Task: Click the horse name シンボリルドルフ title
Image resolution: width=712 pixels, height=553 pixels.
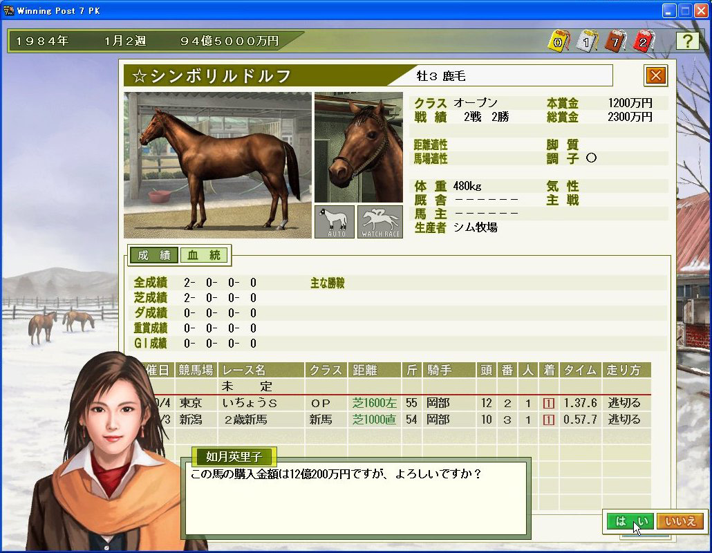Action: tap(212, 76)
